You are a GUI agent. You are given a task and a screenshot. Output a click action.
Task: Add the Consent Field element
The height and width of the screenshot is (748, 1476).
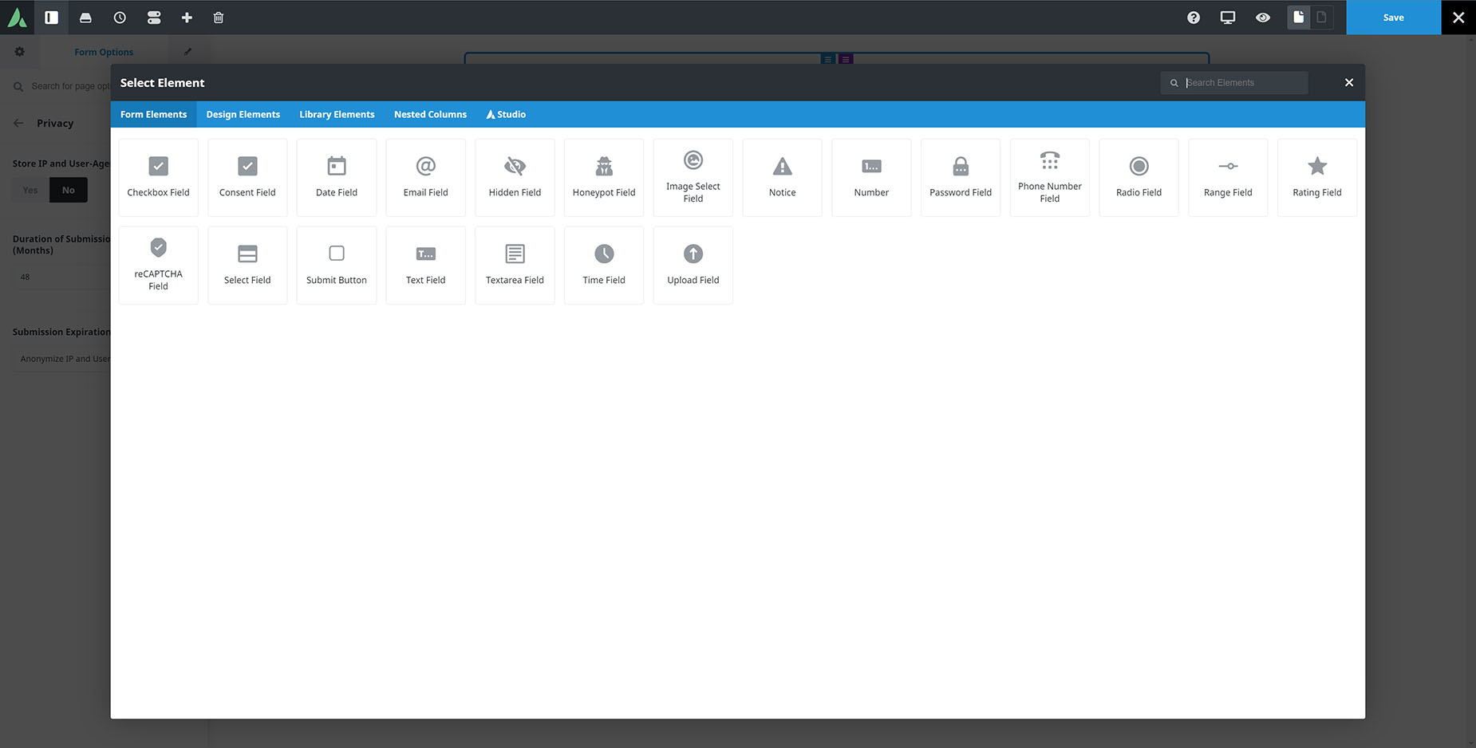click(247, 177)
